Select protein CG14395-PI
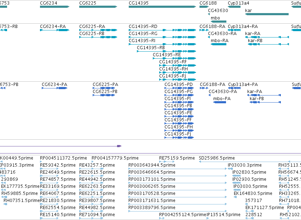This screenshot has width=301, height=220. click(x=178, y=99)
